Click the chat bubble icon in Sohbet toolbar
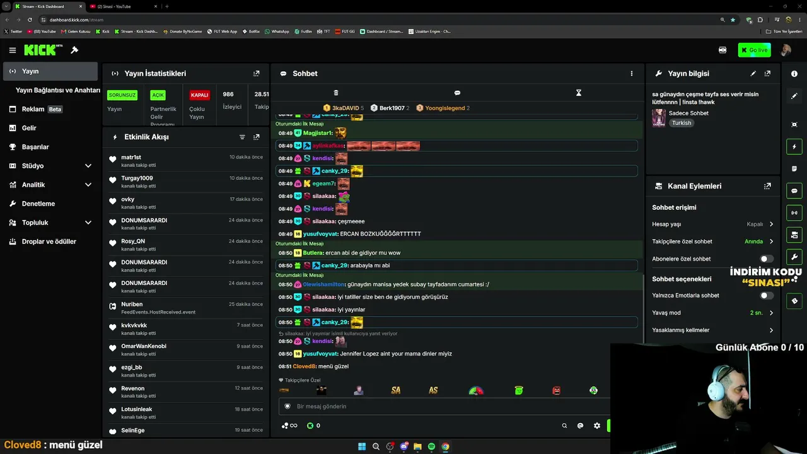Screen dimensions: 807x454 click(457, 93)
